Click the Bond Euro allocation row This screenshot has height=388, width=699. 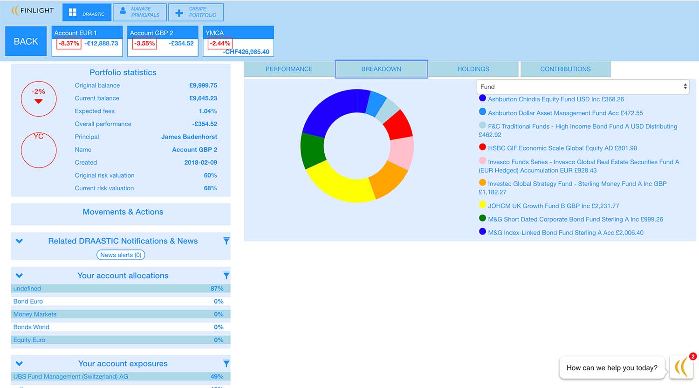coord(121,302)
